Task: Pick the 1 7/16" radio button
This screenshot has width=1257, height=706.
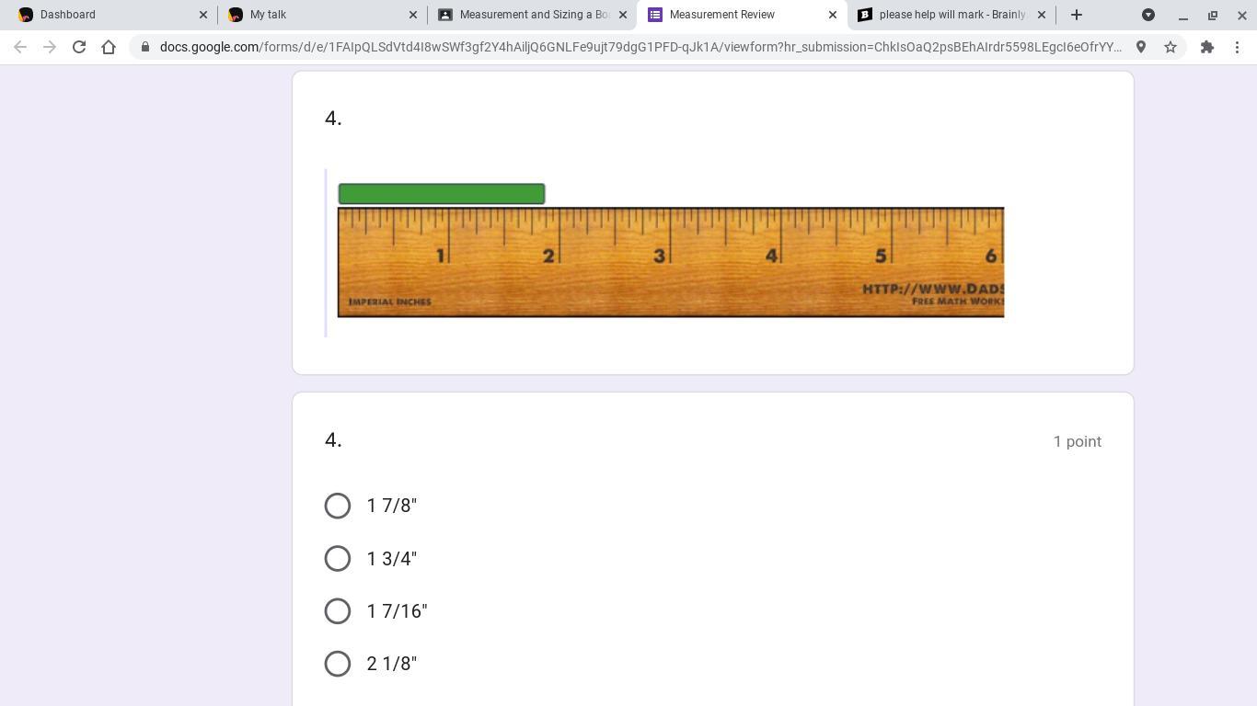Action: coord(338,610)
